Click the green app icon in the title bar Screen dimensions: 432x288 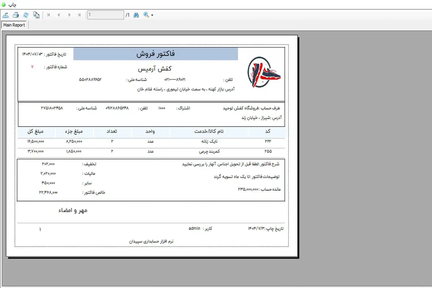(x=4, y=5)
